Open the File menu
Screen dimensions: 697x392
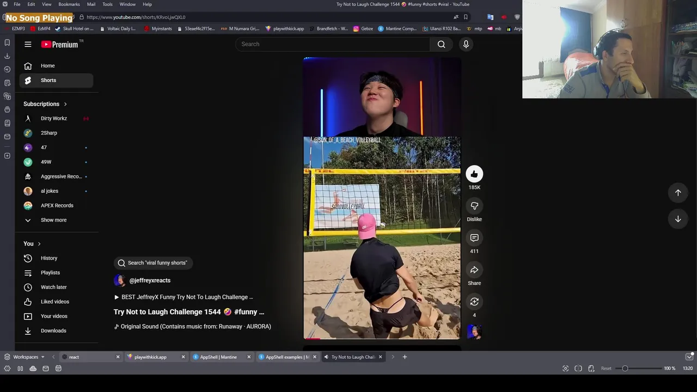click(17, 4)
